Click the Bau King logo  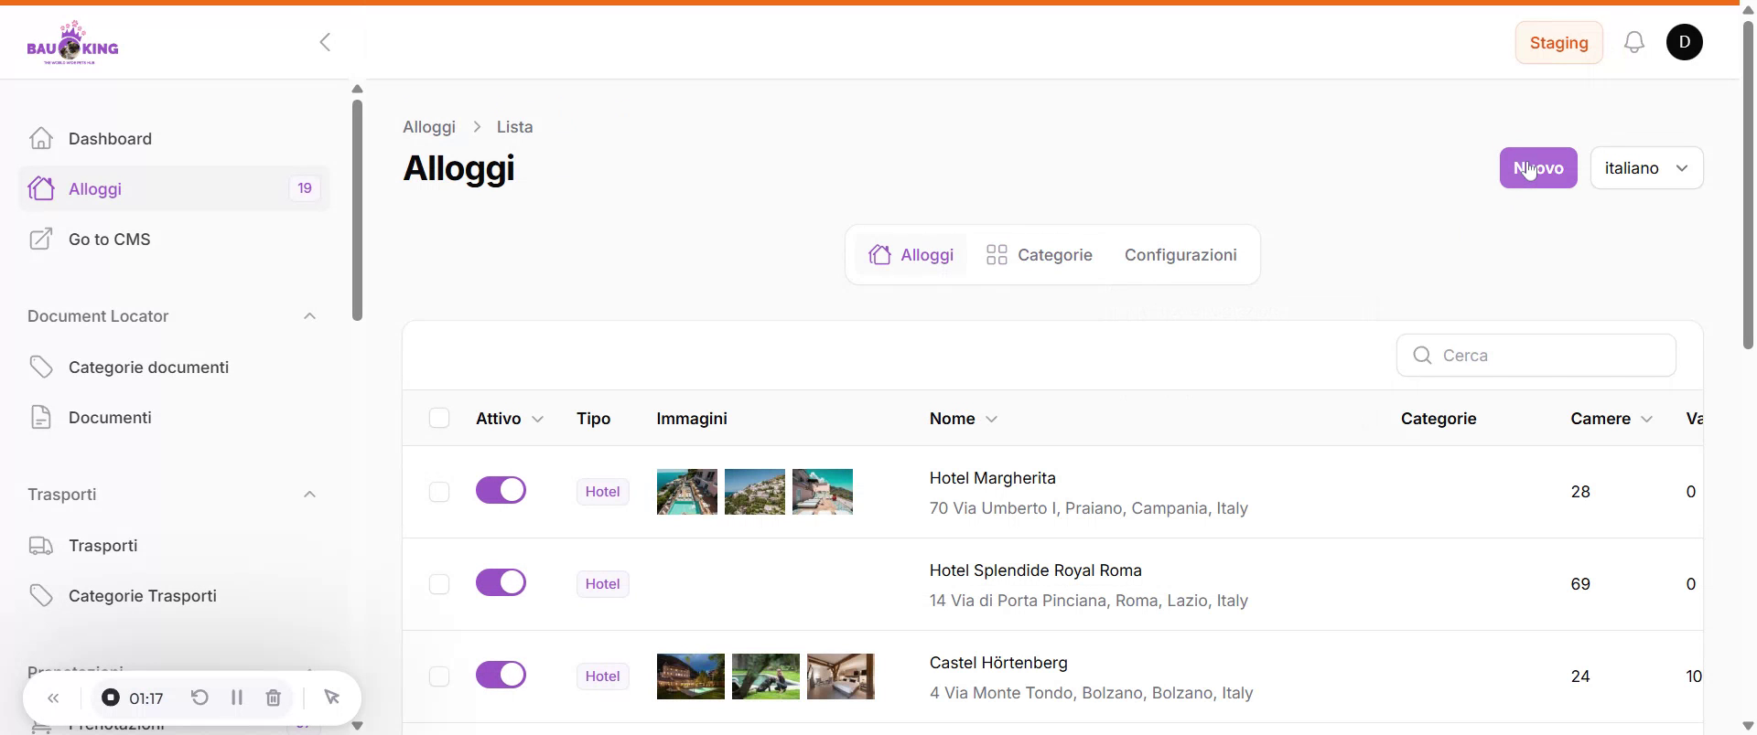[72, 42]
